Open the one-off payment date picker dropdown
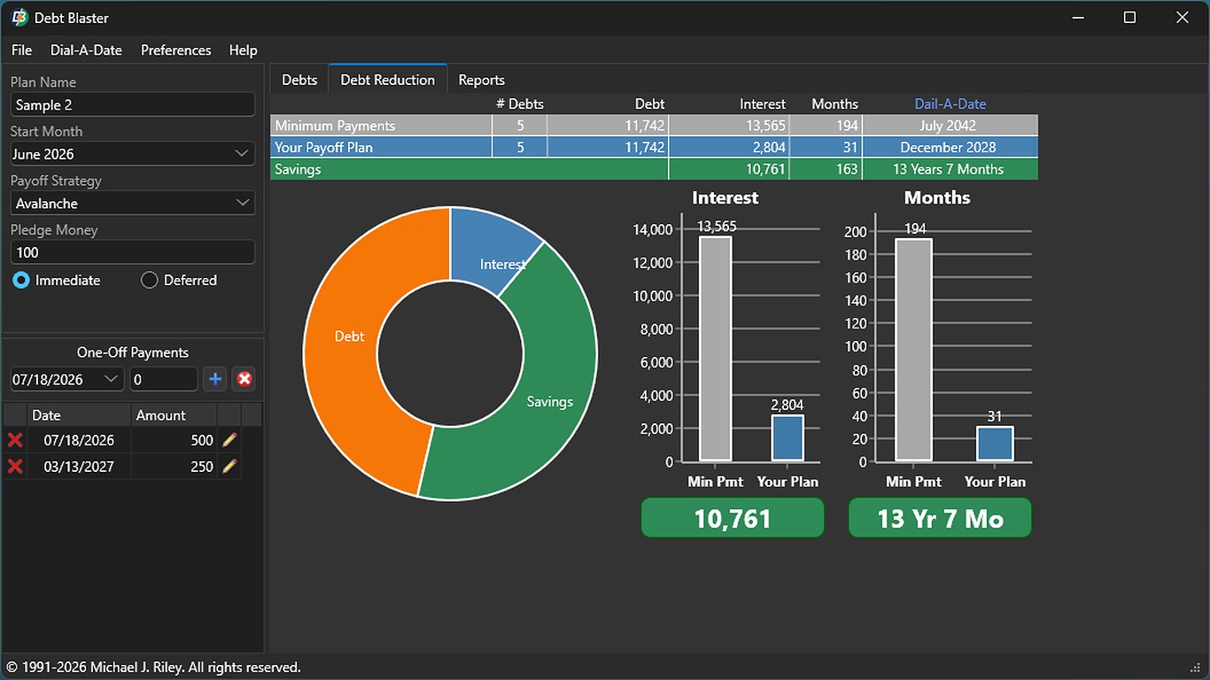The width and height of the screenshot is (1210, 680). (x=112, y=380)
